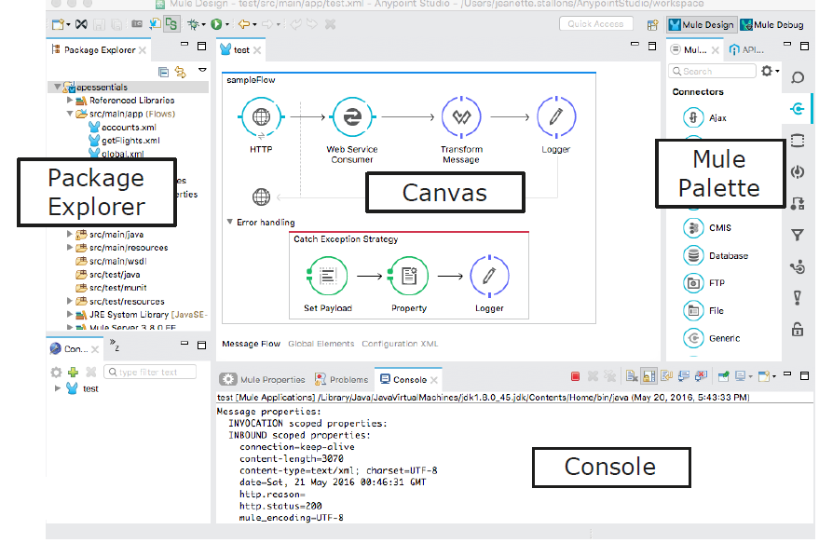The image size is (819, 543).
Task: Click the Property component icon
Action: 407,276
